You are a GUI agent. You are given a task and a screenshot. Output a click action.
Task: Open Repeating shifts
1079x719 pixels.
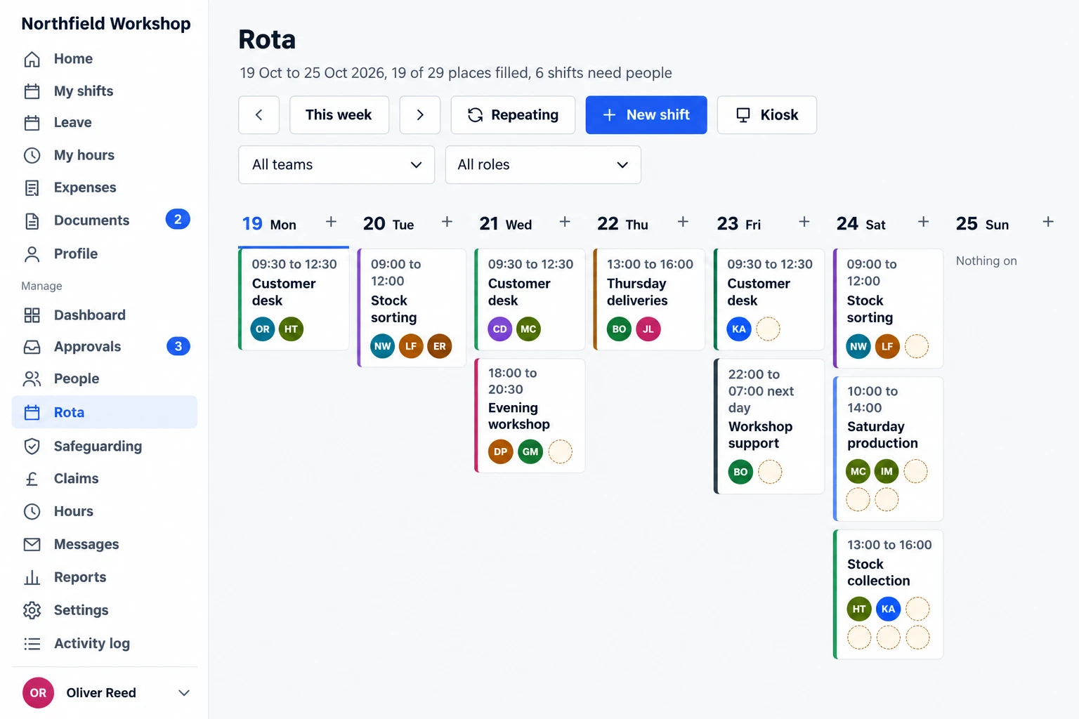click(513, 114)
